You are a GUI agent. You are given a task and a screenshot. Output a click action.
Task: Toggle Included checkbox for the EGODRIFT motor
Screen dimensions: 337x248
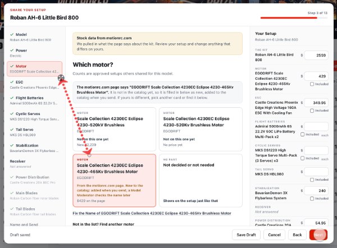tap(312, 84)
